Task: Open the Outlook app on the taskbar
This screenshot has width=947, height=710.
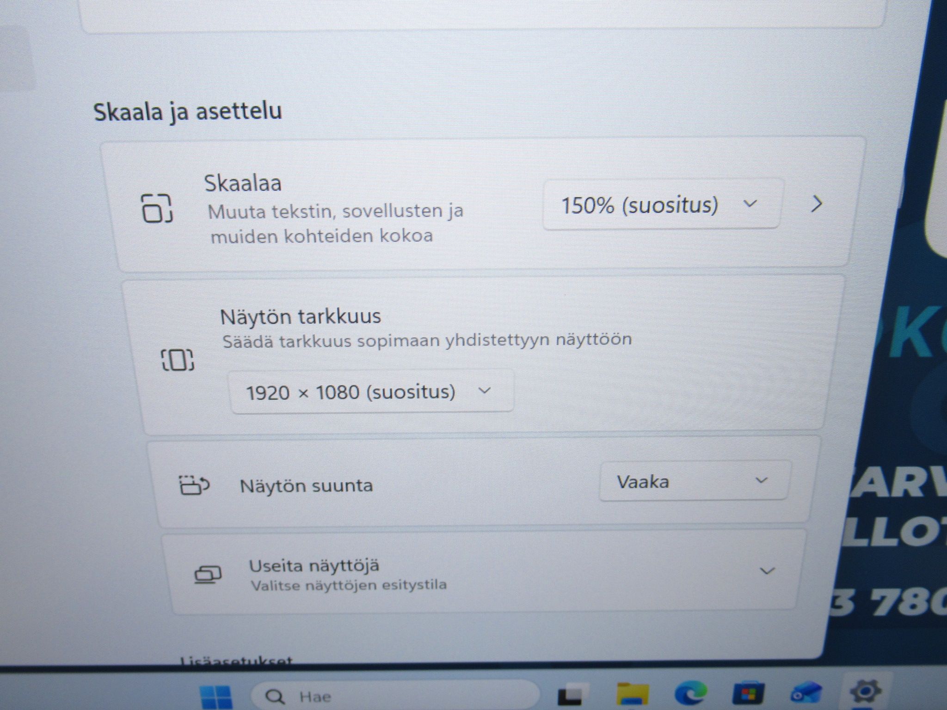Action: [x=806, y=692]
